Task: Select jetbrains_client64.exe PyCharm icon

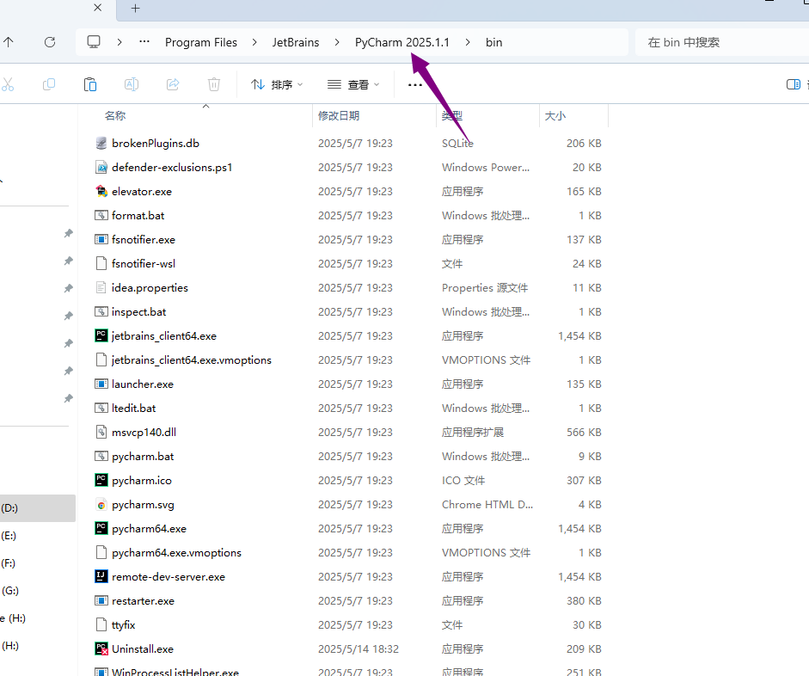Action: [101, 336]
